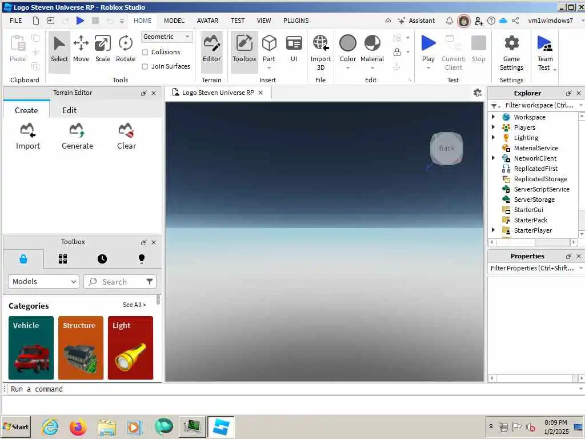The height and width of the screenshot is (439, 585).
Task: Open the Color dropdown arrow
Action: point(348,68)
